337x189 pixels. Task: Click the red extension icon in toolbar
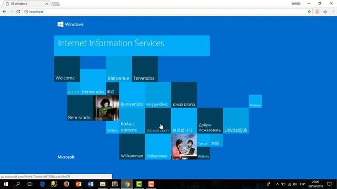pos(317,12)
